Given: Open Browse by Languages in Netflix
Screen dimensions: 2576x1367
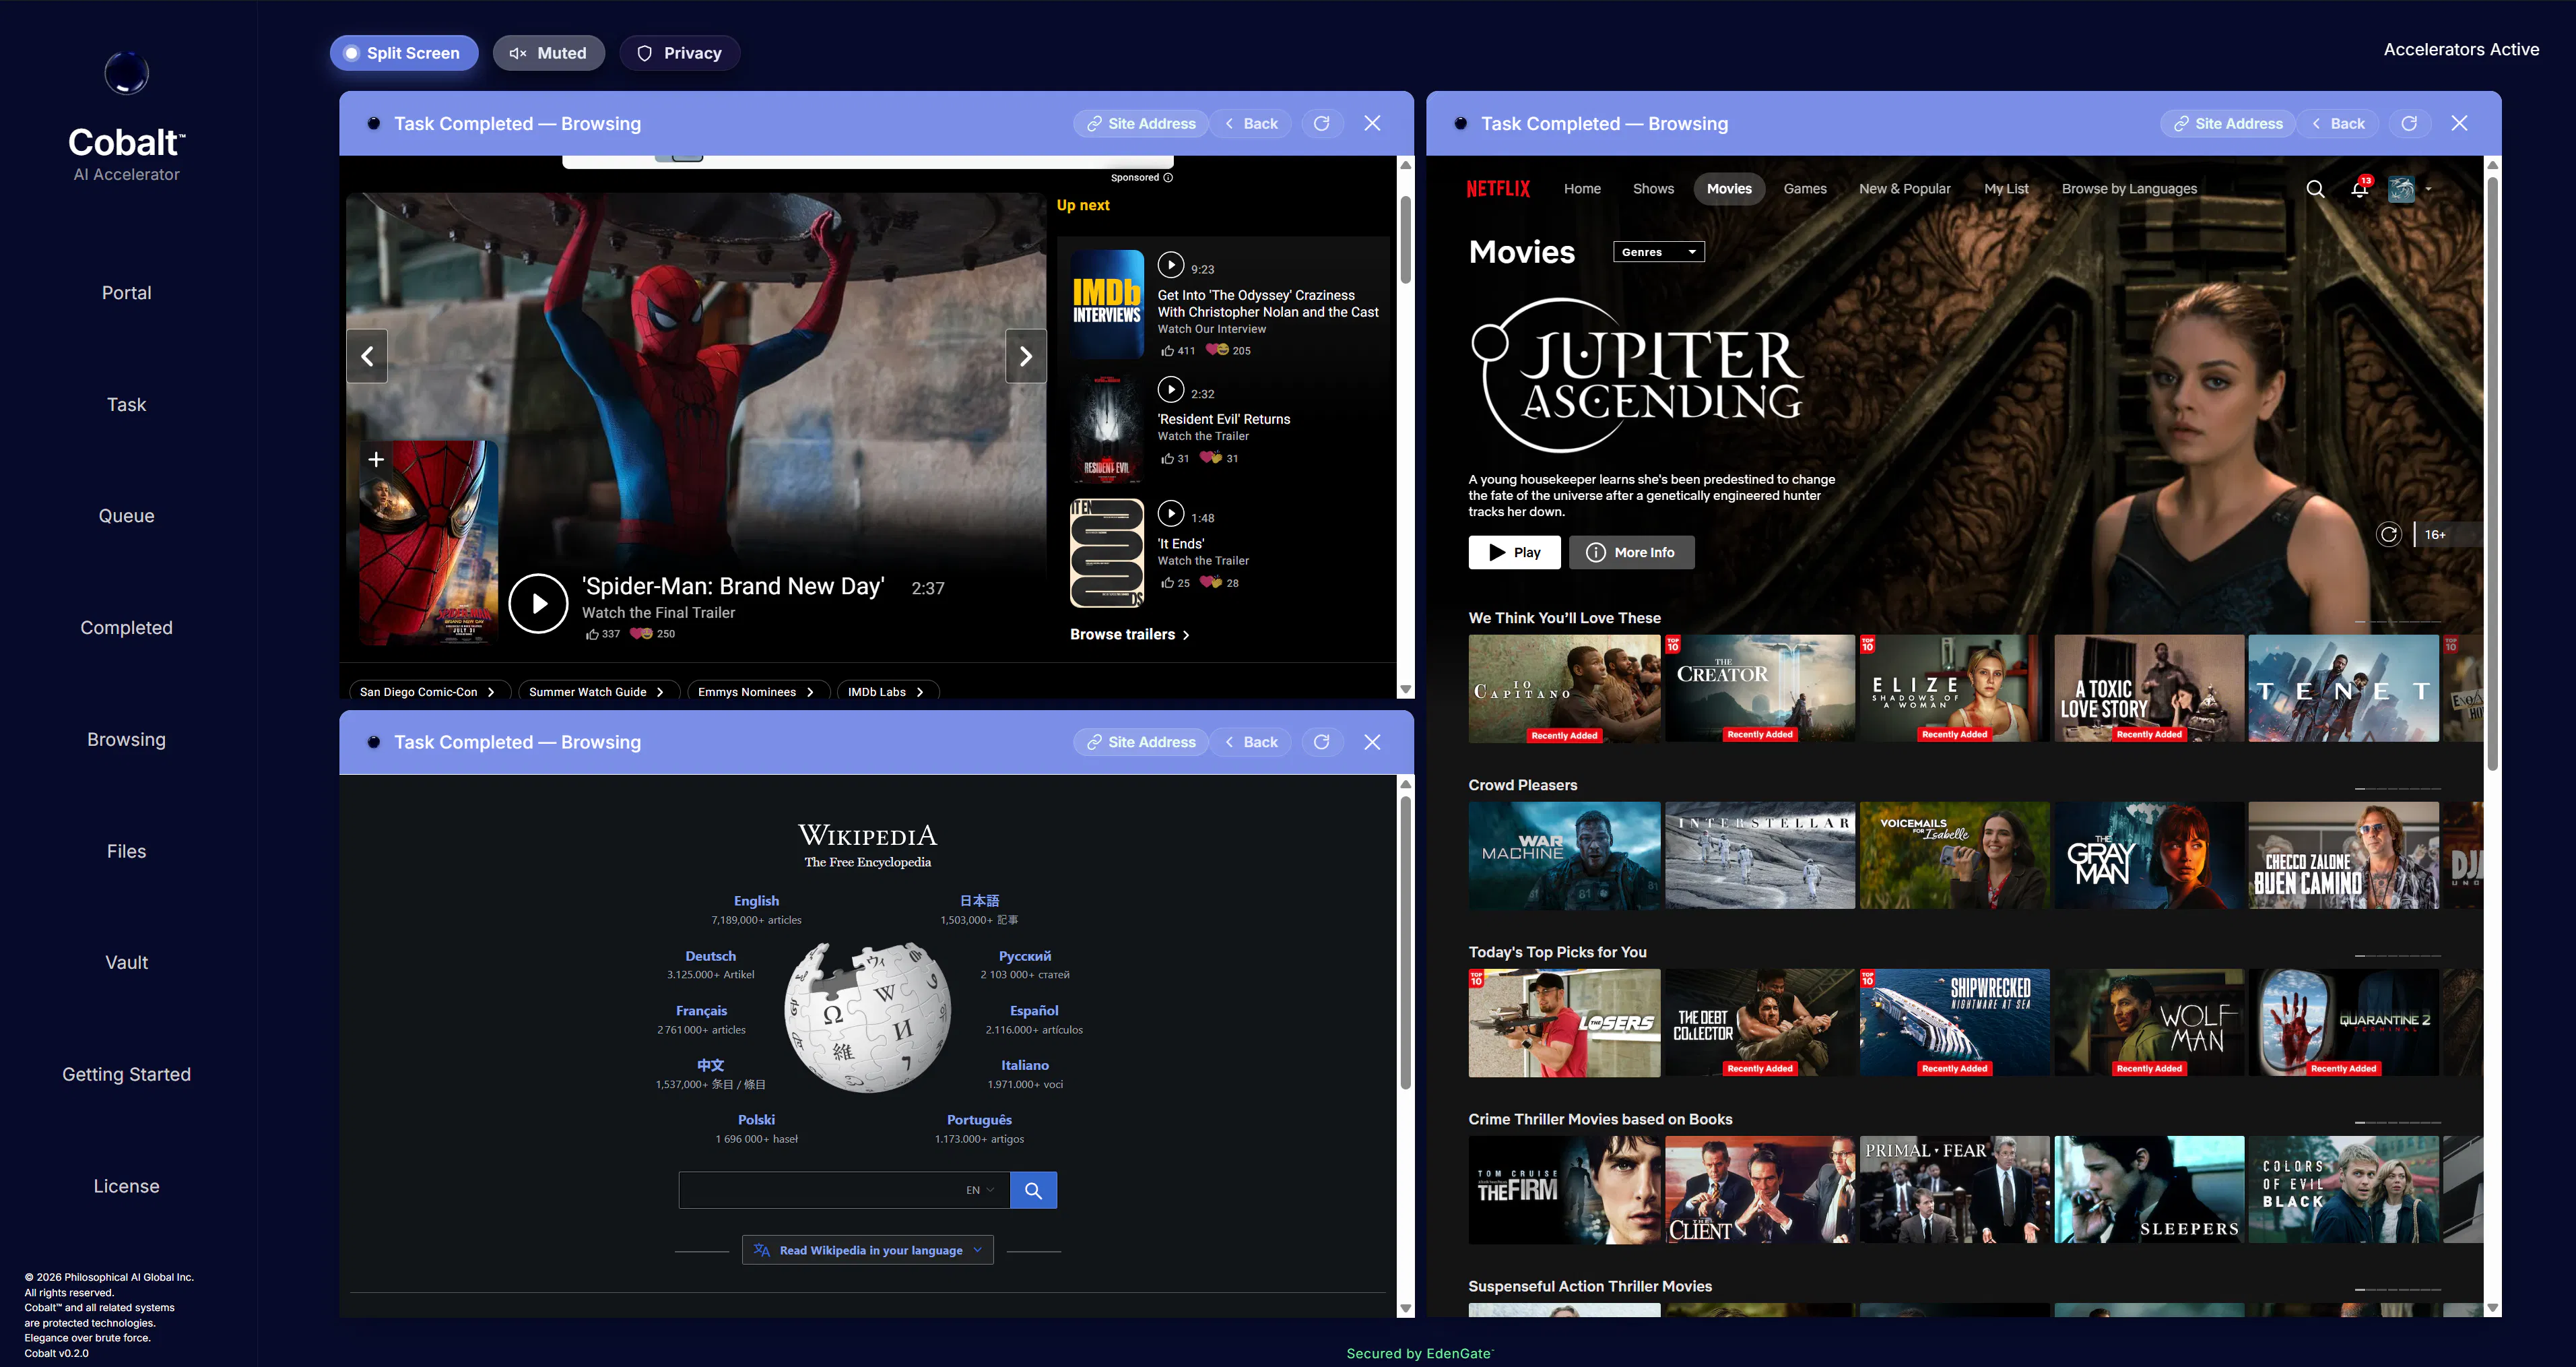Looking at the screenshot, I should click(2129, 188).
